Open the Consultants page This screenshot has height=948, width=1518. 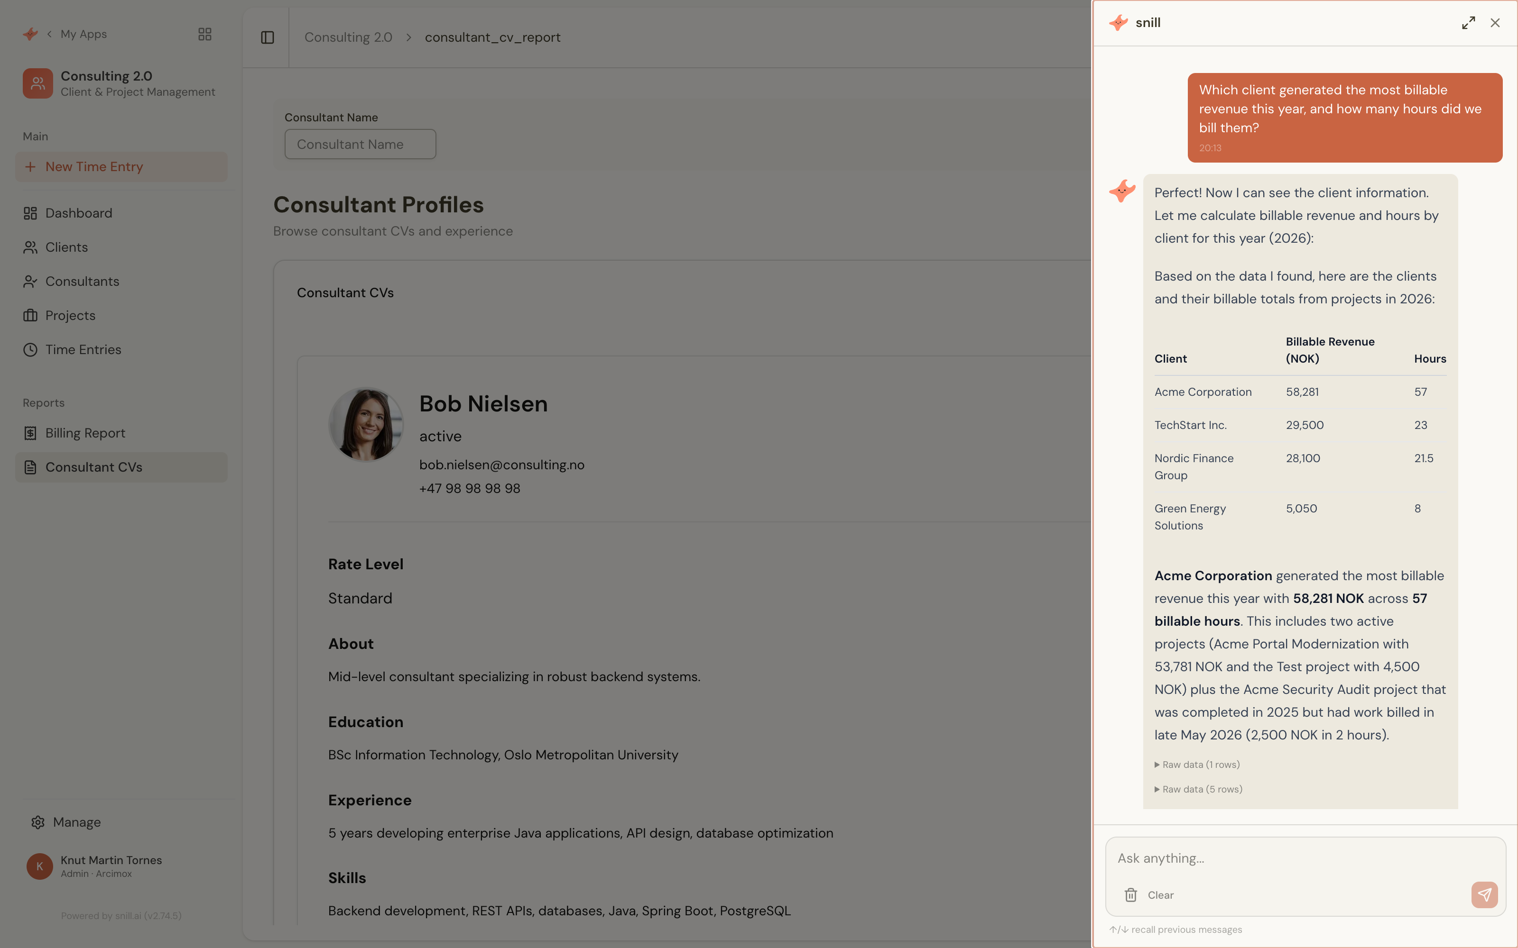(121, 282)
